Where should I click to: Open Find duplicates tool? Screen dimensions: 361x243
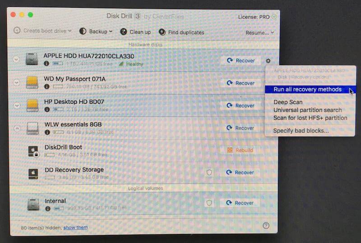pos(181,32)
